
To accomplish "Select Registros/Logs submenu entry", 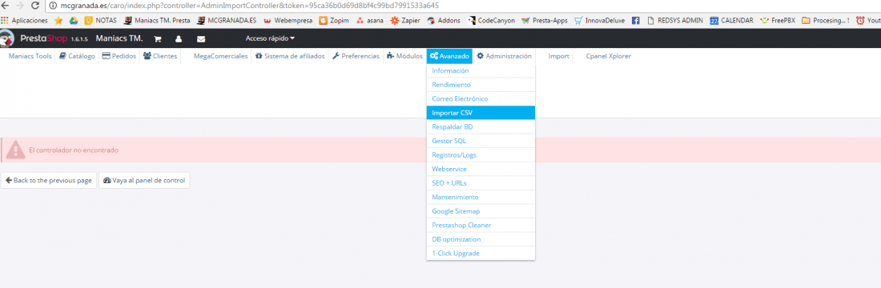I will point(481,155).
